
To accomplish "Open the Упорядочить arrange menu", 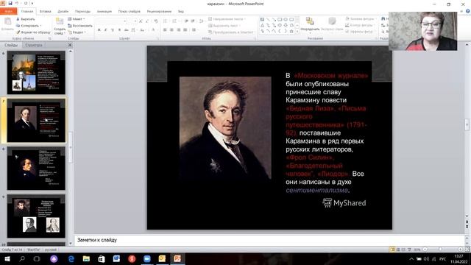I will coord(310,24).
